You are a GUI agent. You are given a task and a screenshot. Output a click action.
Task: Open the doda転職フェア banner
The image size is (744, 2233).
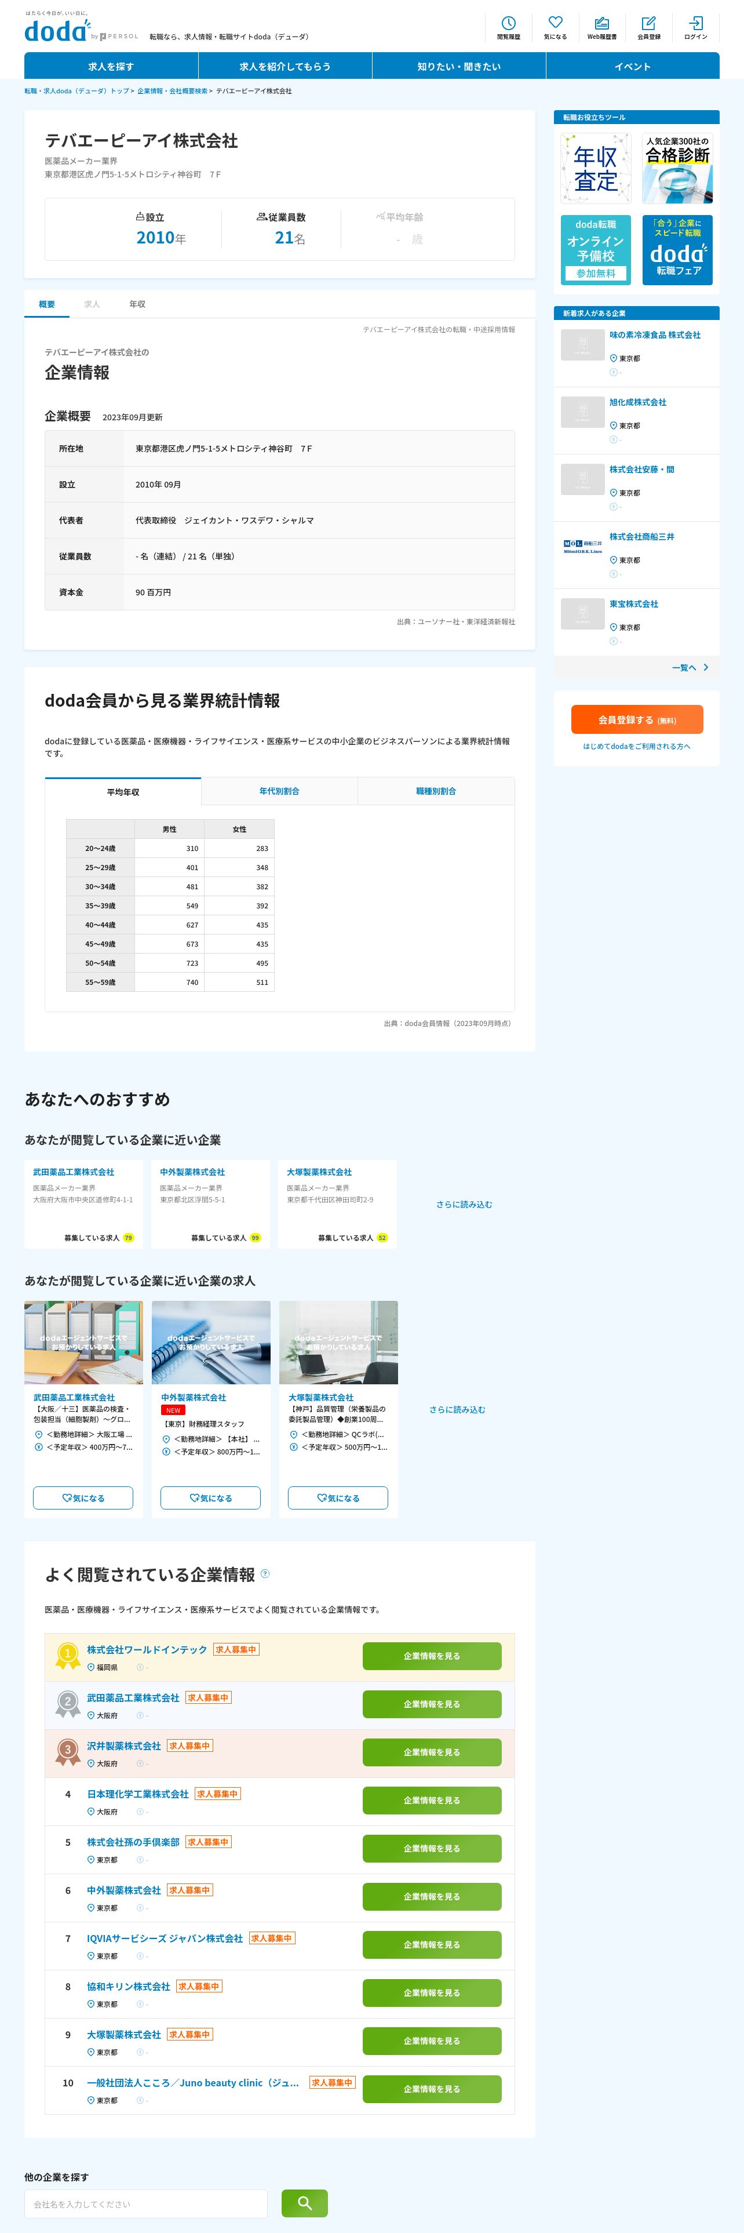[x=677, y=250]
